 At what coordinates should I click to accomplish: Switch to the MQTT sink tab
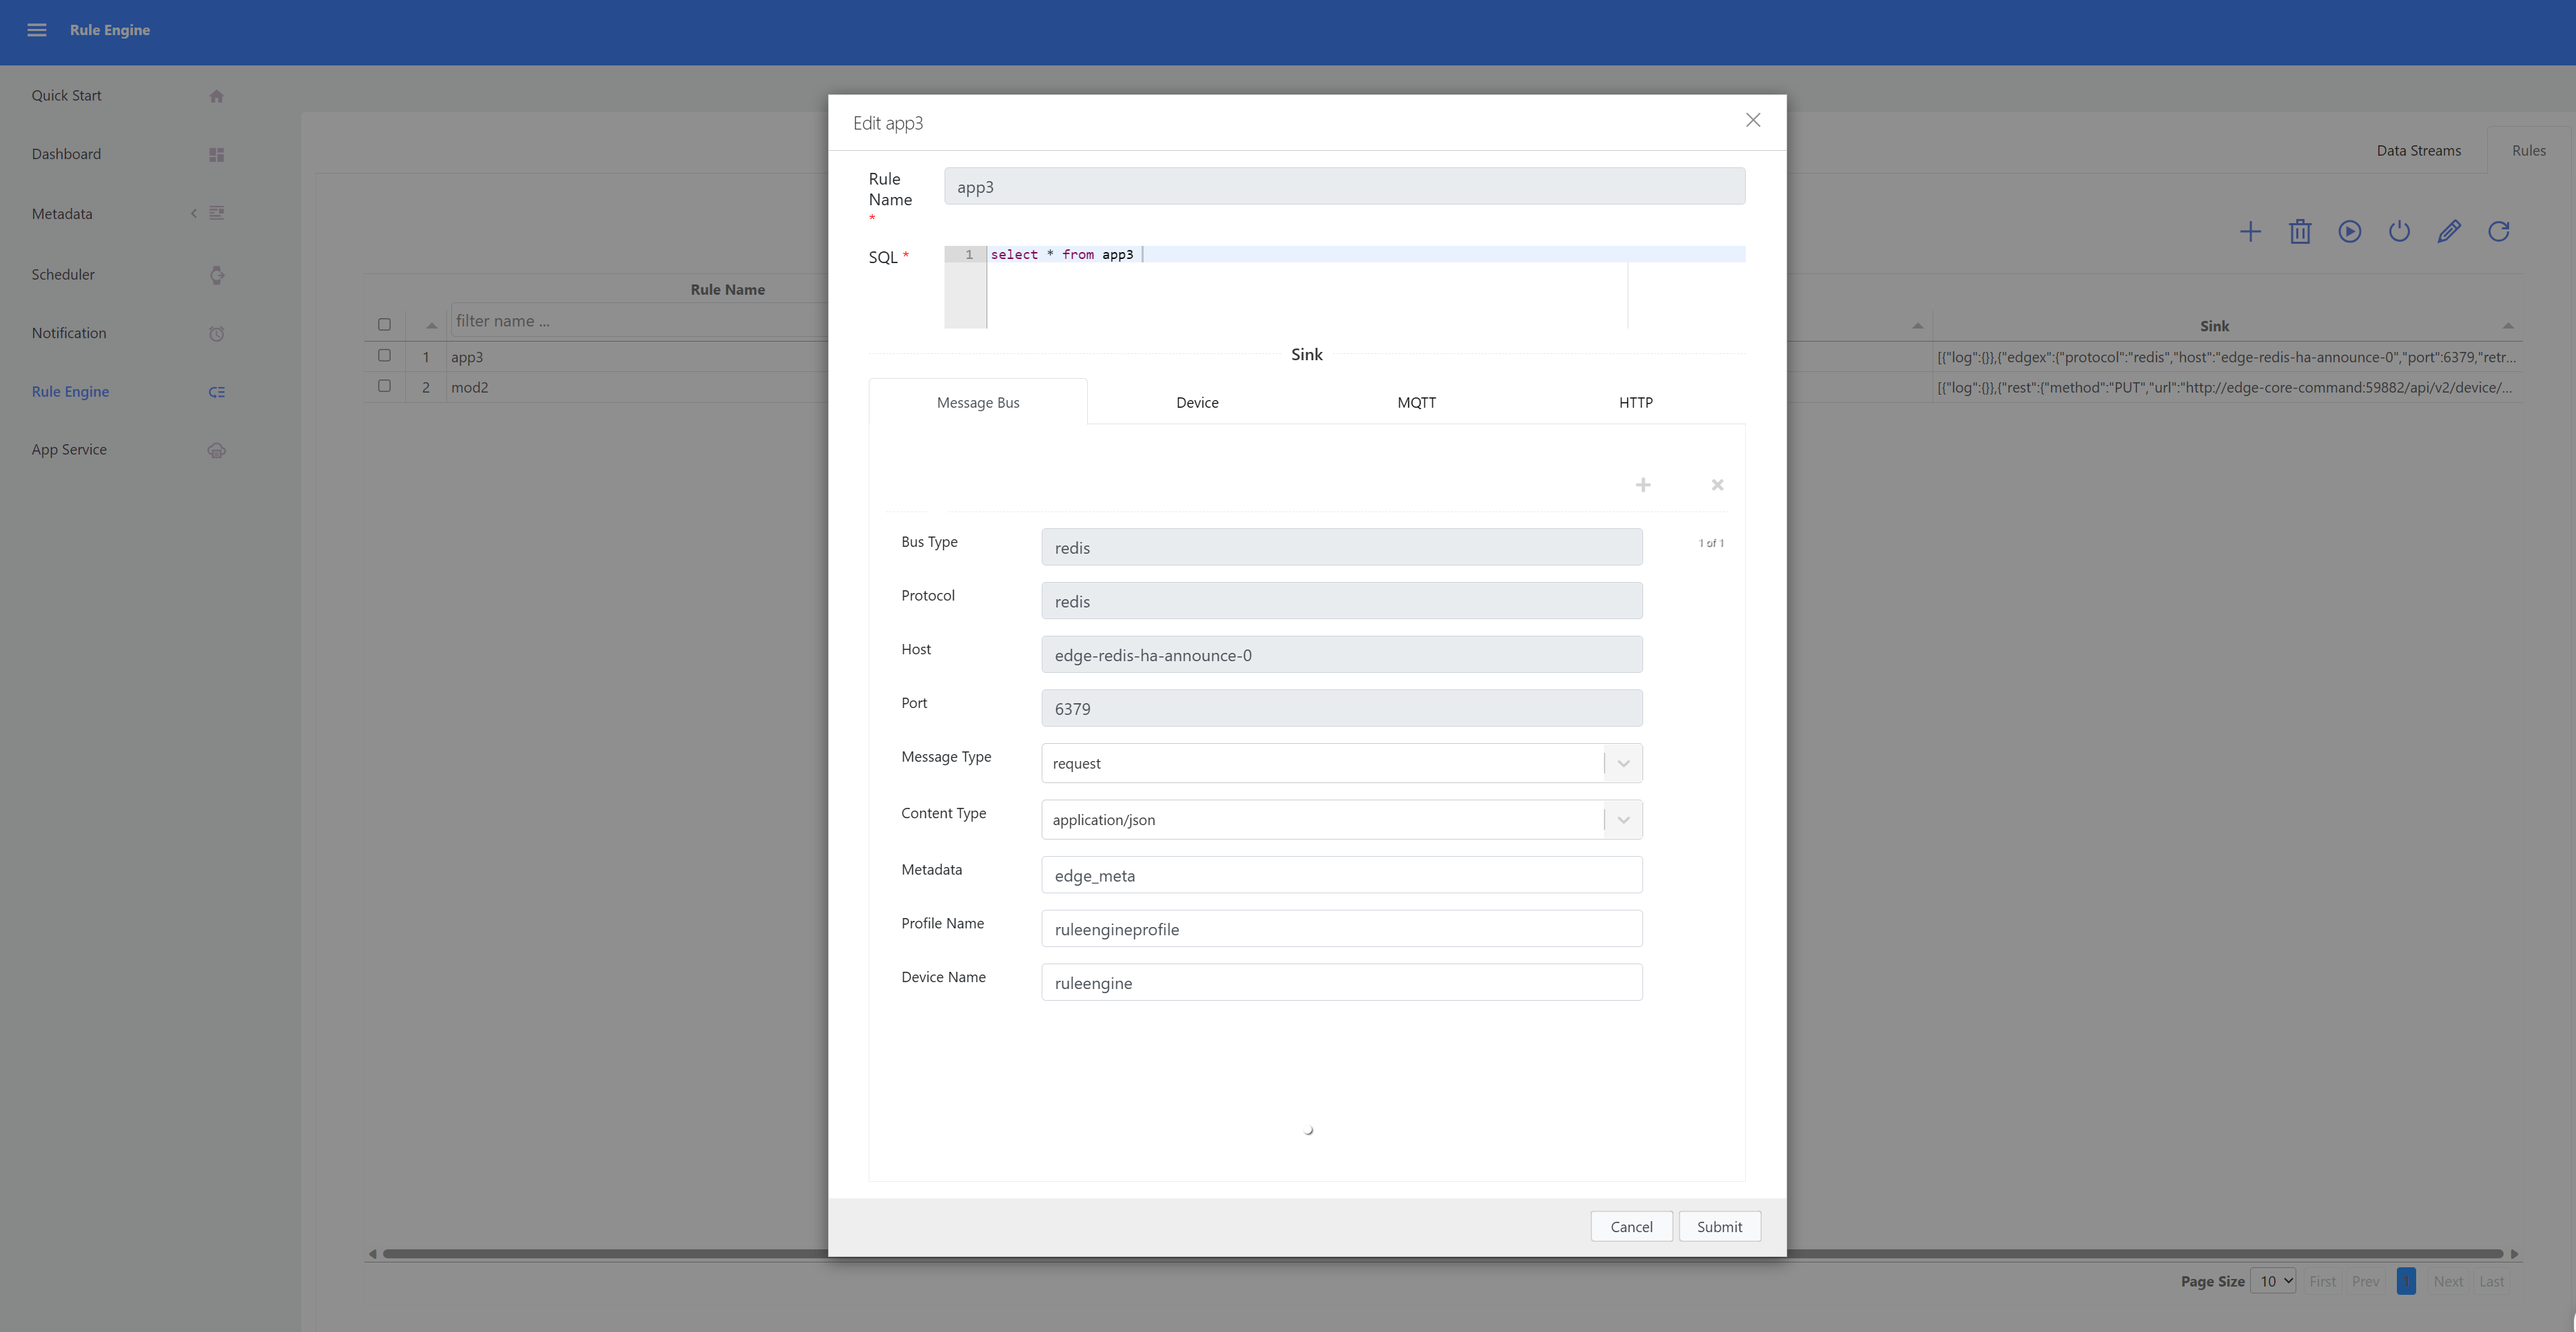[1416, 402]
